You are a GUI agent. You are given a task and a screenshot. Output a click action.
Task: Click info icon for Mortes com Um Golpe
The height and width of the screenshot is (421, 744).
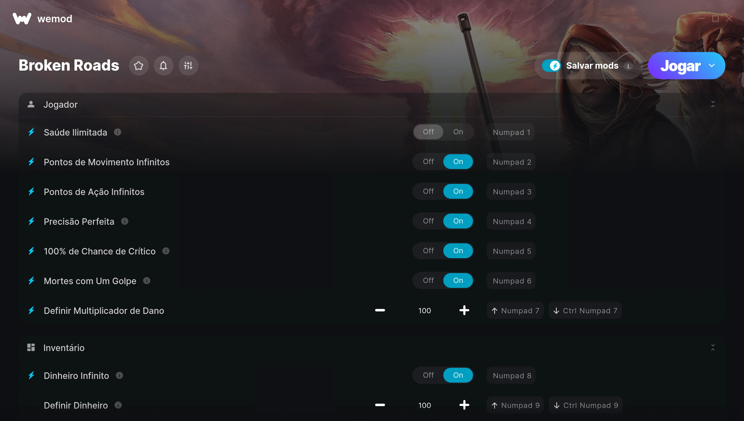coord(147,281)
